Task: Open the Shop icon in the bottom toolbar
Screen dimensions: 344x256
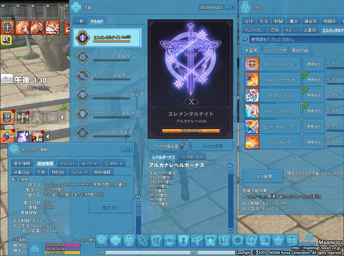Action: tap(265, 241)
